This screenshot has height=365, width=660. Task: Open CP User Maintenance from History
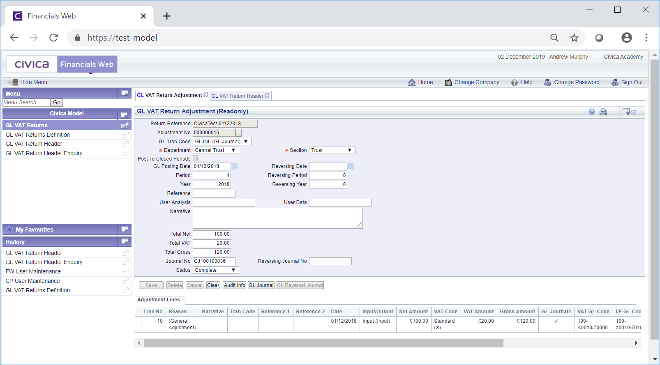[33, 281]
